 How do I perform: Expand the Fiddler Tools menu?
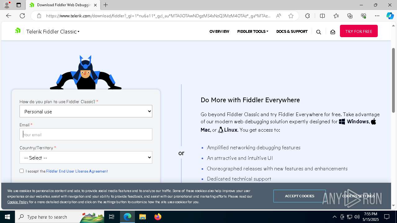coord(253,31)
